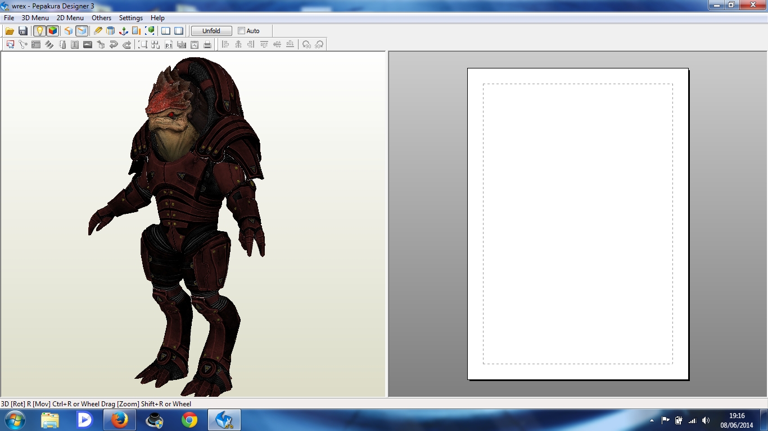Click the dotted page with tab icon
This screenshot has height=431, width=768.
coord(62,44)
